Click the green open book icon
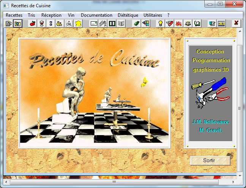This screenshot has width=246, height=188. 197,24
